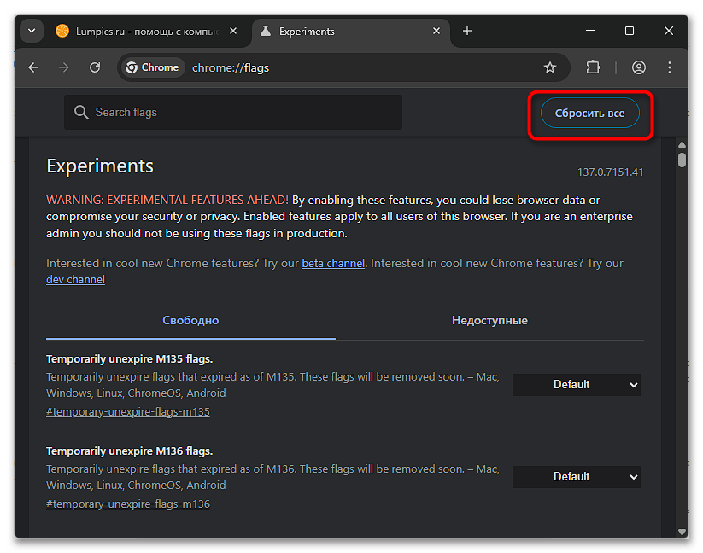Reload the page with the refresh icon
Screen dimensions: 703x553
click(x=95, y=67)
